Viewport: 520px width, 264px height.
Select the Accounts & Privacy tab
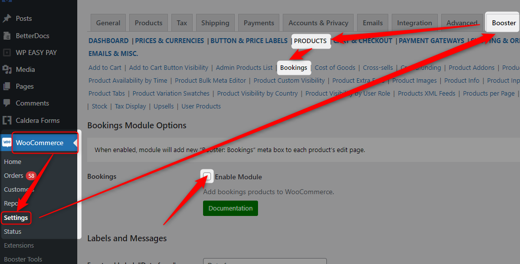[x=318, y=23]
